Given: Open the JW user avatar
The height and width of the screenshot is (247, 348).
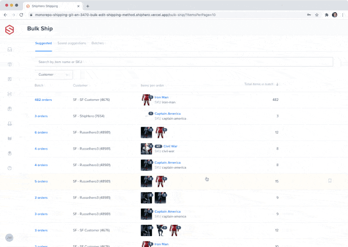Looking at the screenshot, I should [x=9, y=238].
